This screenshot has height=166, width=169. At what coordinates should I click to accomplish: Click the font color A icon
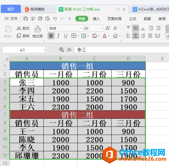105,36
